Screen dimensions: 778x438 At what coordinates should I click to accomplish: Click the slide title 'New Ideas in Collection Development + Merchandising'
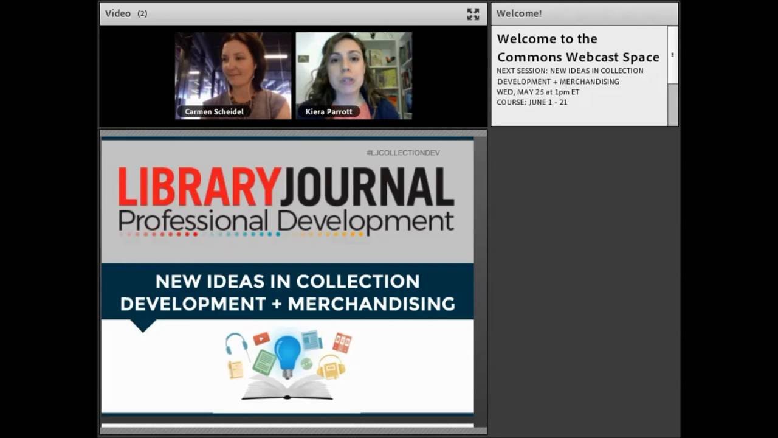tap(287, 292)
